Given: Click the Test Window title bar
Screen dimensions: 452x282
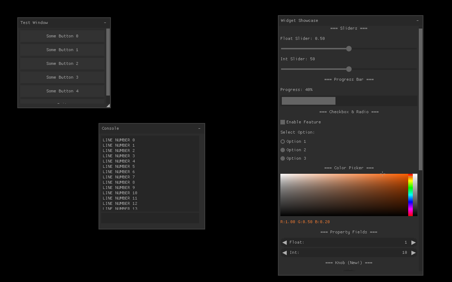Looking at the screenshot, I should pyautogui.click(x=64, y=23).
